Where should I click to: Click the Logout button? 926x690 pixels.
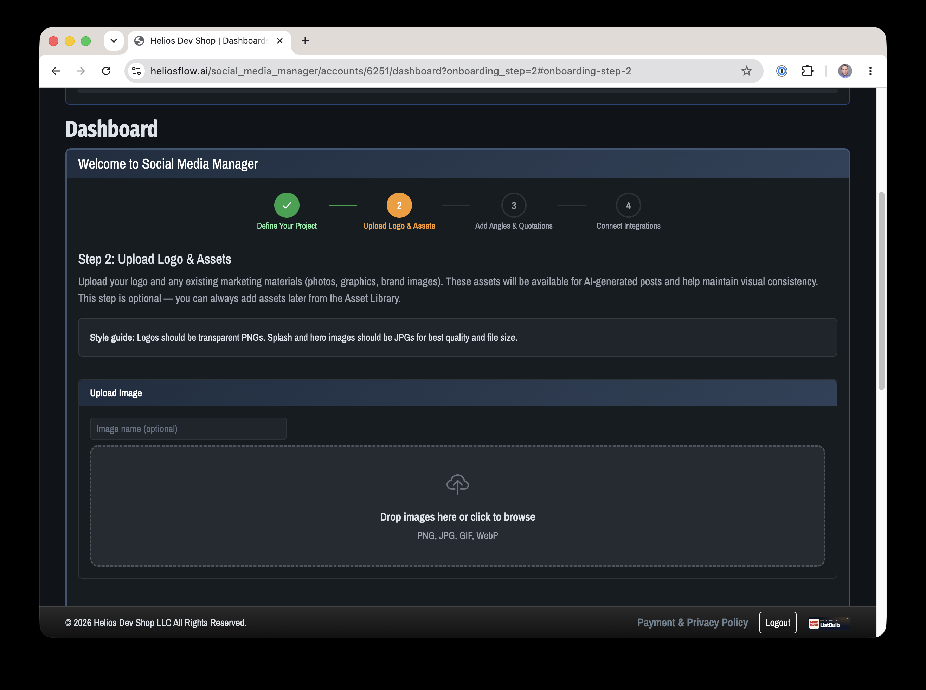[x=778, y=622]
